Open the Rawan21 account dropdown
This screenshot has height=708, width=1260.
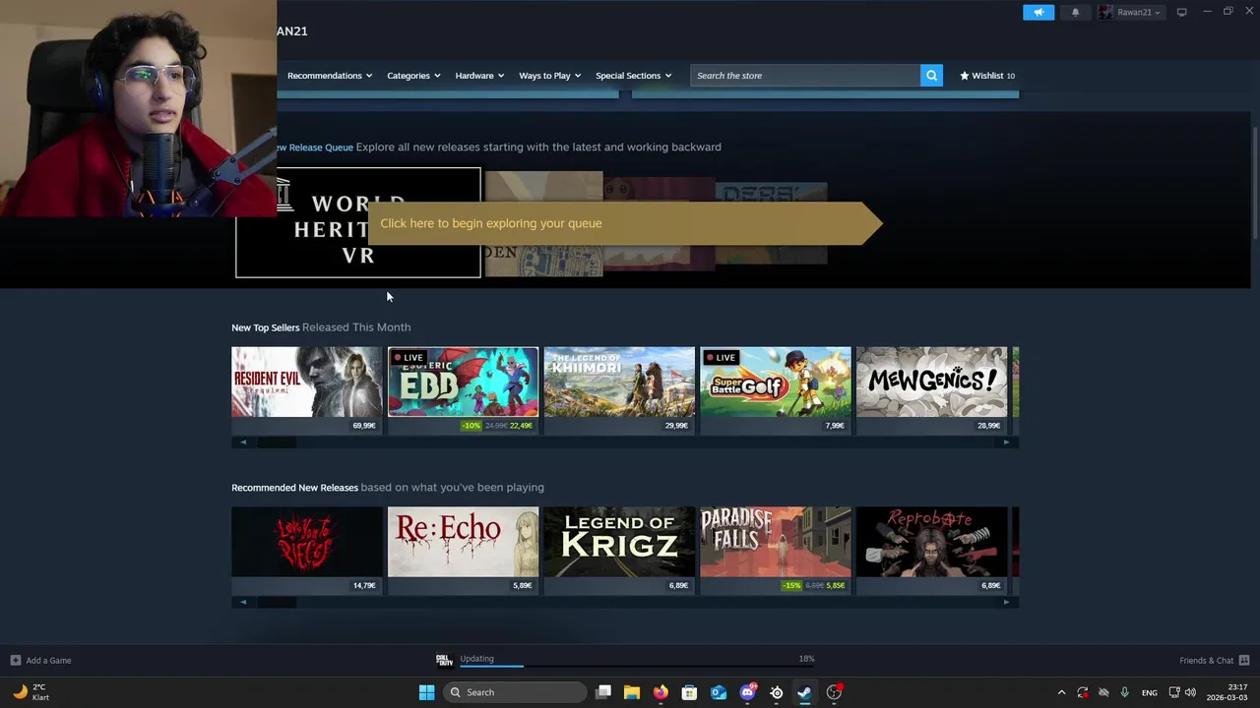click(1131, 12)
